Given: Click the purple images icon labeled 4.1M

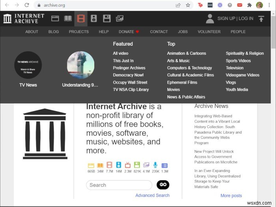Looking at the screenshot, I should point(146,165).
